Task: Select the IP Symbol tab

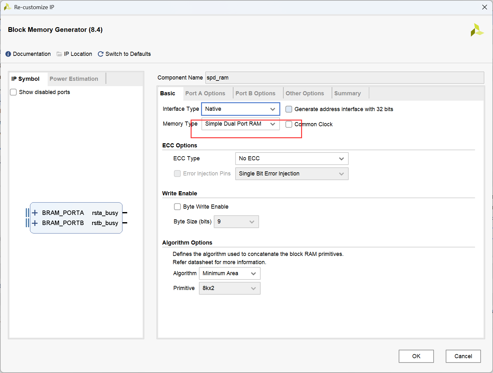Action: tap(25, 79)
